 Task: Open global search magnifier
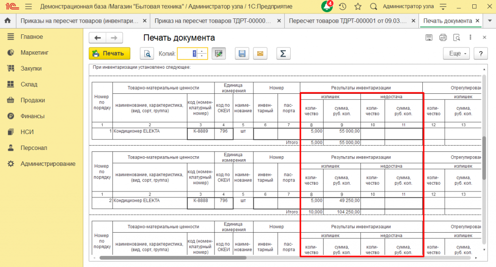pos(373,6)
